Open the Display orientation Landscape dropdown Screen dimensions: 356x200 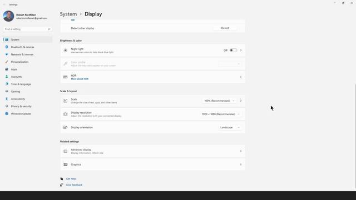coord(229,127)
